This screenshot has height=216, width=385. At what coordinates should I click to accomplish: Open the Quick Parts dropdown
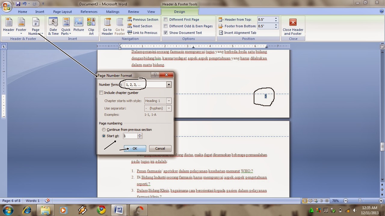click(x=66, y=26)
